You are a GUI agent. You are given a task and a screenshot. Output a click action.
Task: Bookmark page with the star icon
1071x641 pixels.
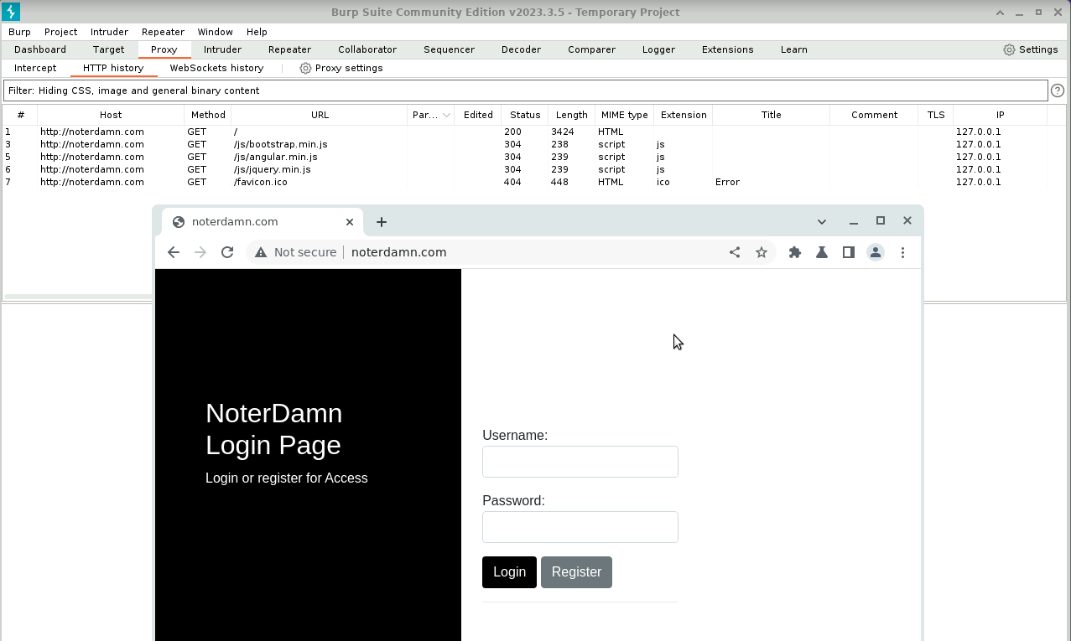[762, 252]
